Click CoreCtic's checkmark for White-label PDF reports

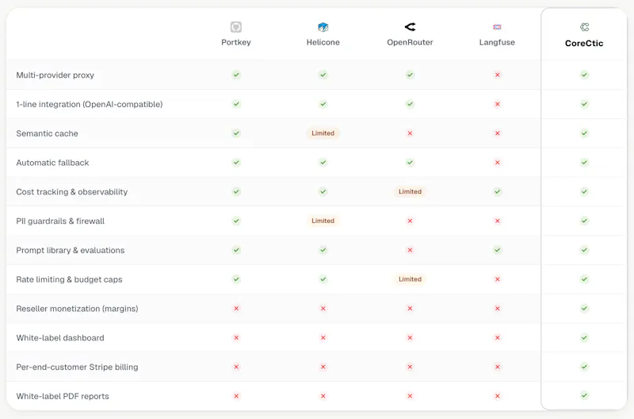[x=584, y=395]
